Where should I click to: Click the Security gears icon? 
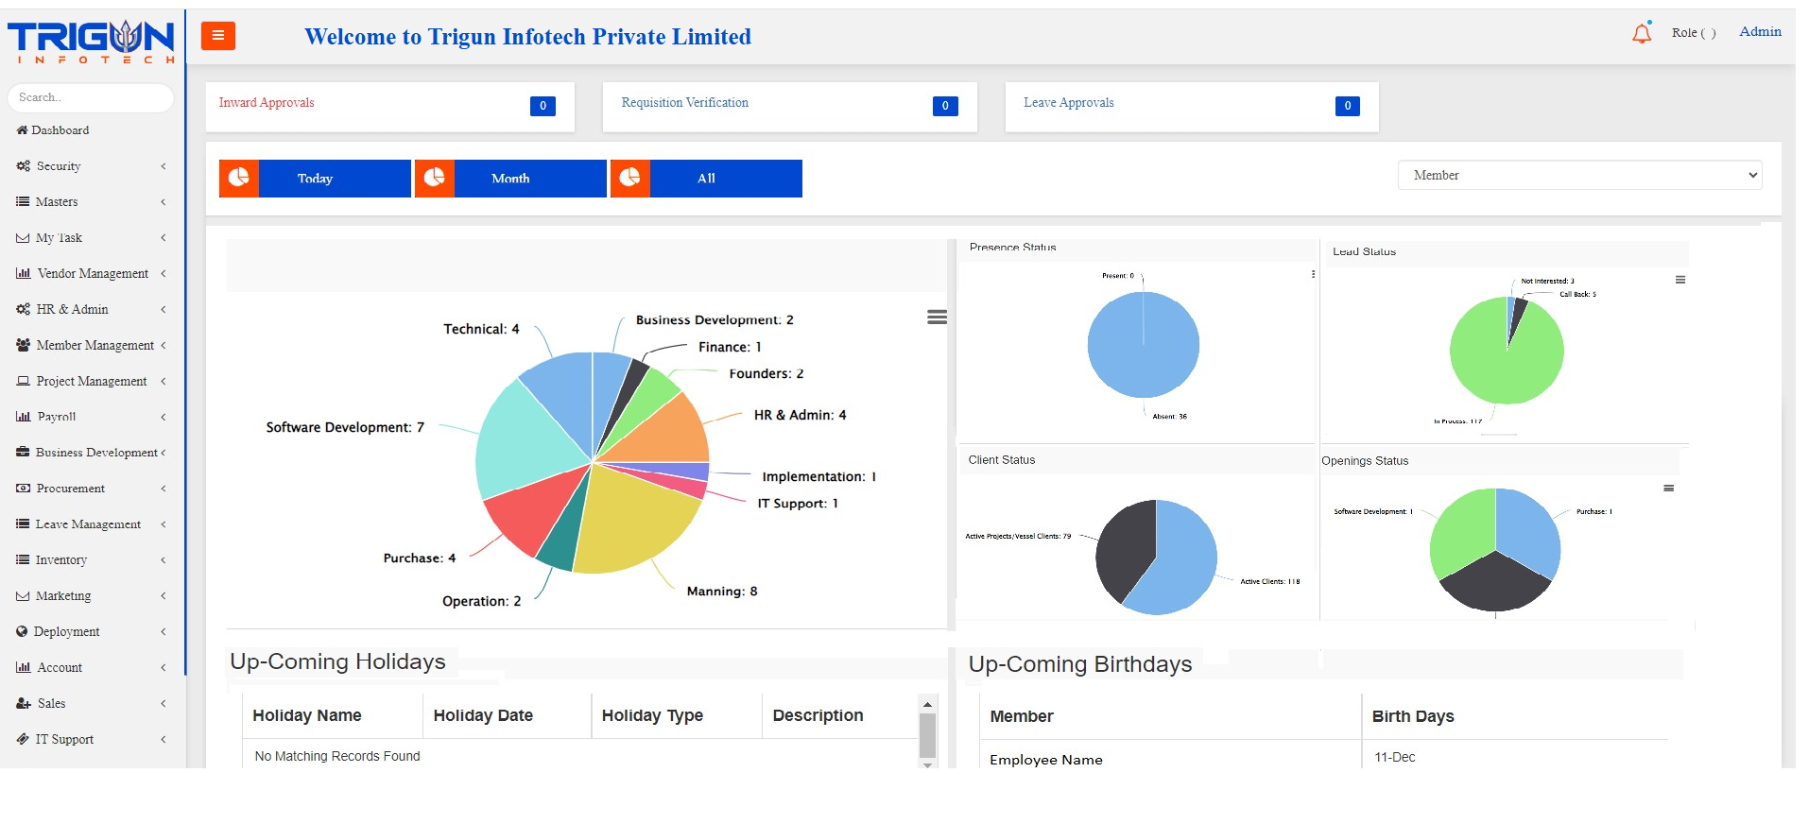click(23, 166)
